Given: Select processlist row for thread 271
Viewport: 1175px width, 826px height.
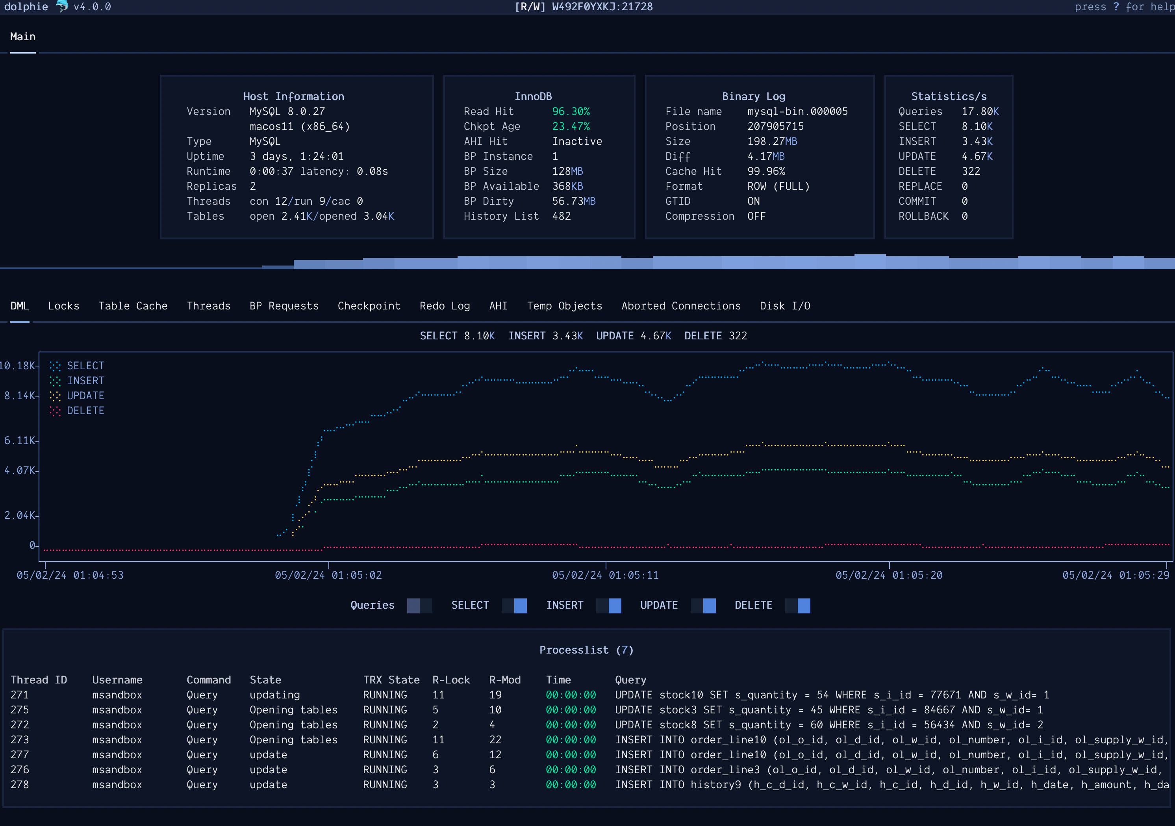Looking at the screenshot, I should (x=307, y=695).
